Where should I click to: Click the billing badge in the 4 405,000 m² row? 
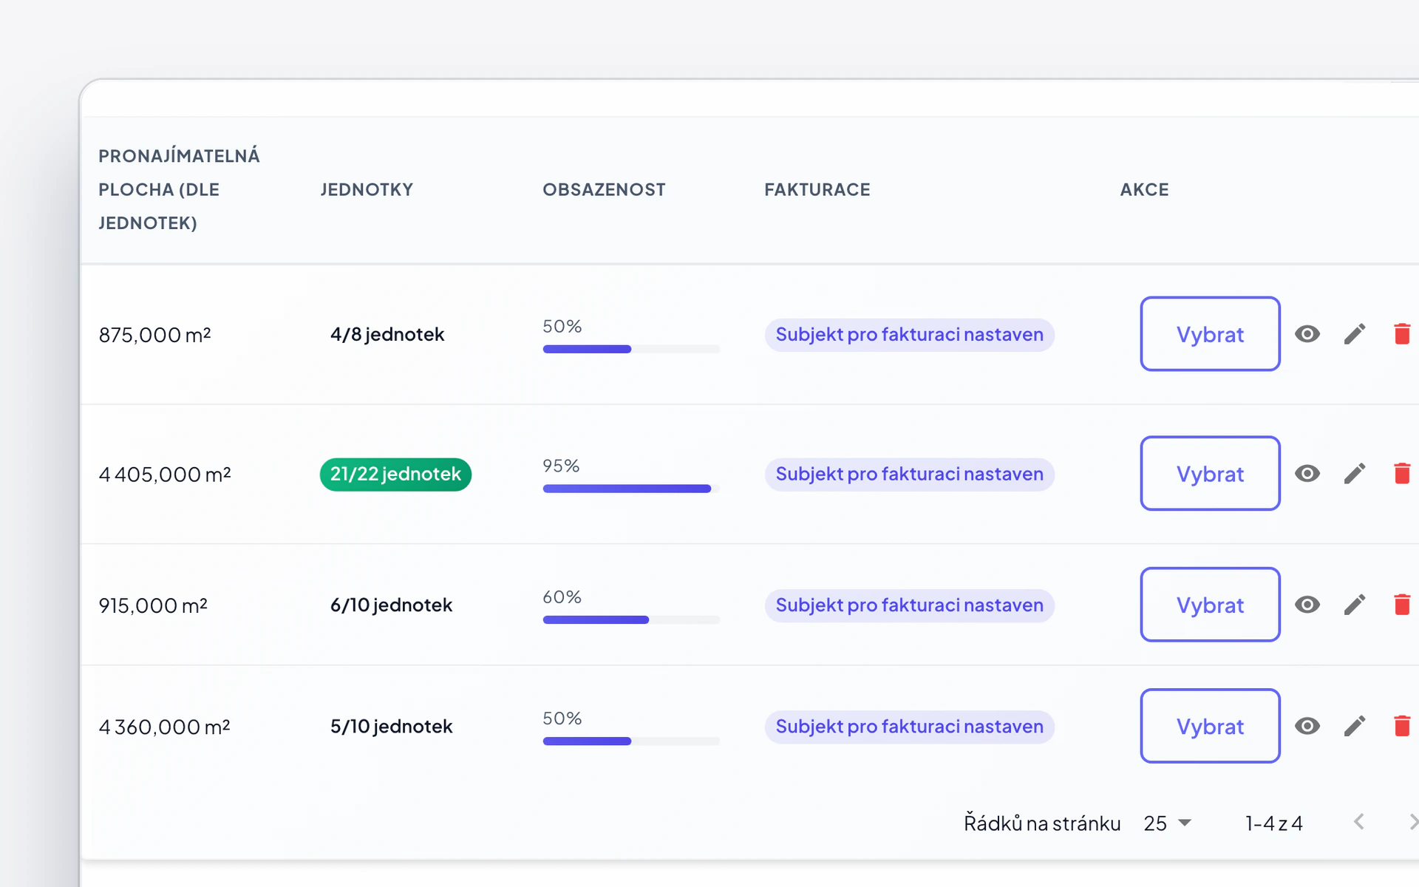[x=909, y=475]
